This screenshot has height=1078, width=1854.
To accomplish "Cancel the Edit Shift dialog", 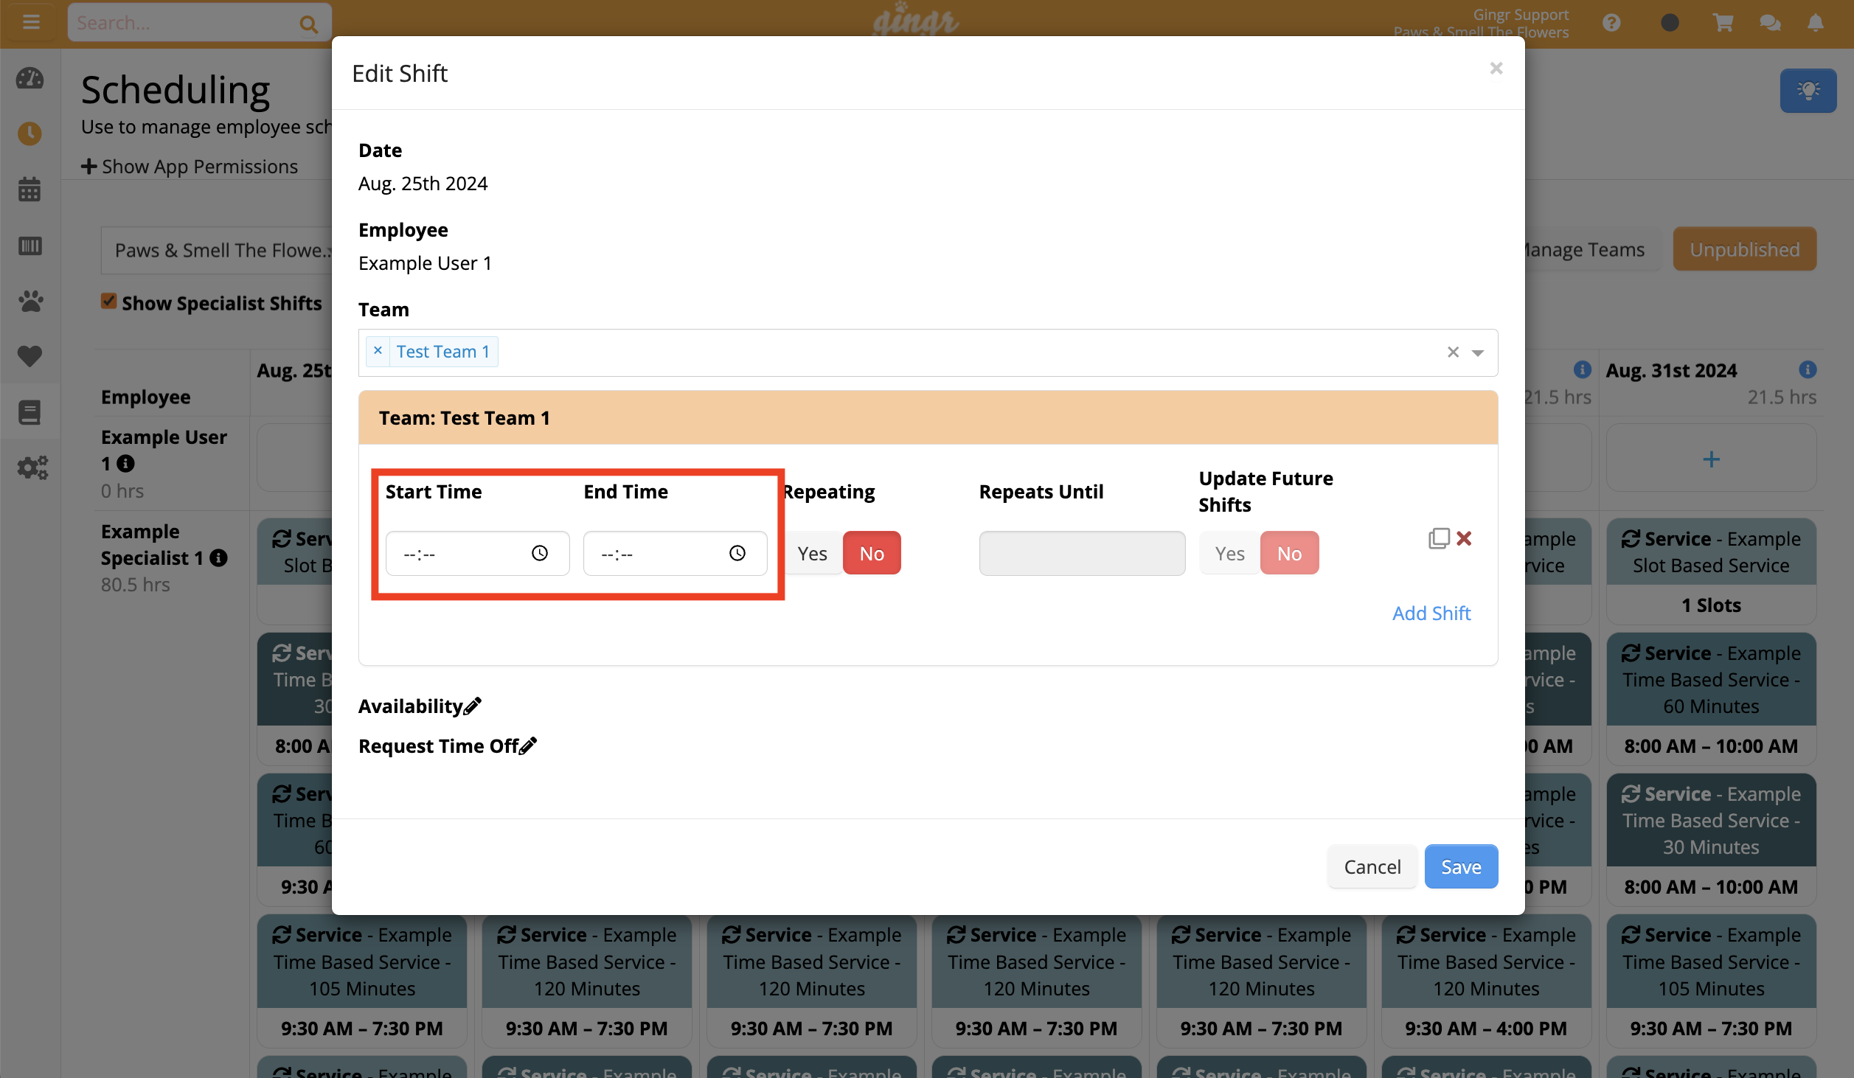I will pos(1372,867).
